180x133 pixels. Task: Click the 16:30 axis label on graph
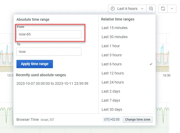pyautogui.click(x=166, y=75)
